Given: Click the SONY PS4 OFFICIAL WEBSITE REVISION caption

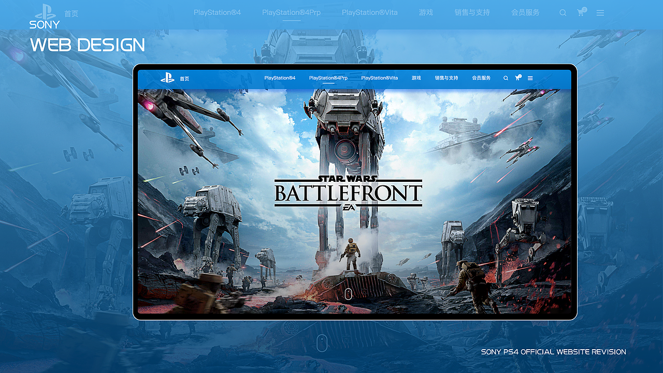Looking at the screenshot, I should pos(554,352).
